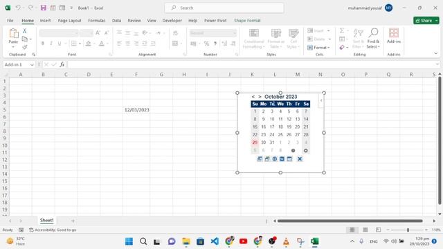Switch to the Shape Format tab
The width and height of the screenshot is (443, 249).
tap(247, 21)
